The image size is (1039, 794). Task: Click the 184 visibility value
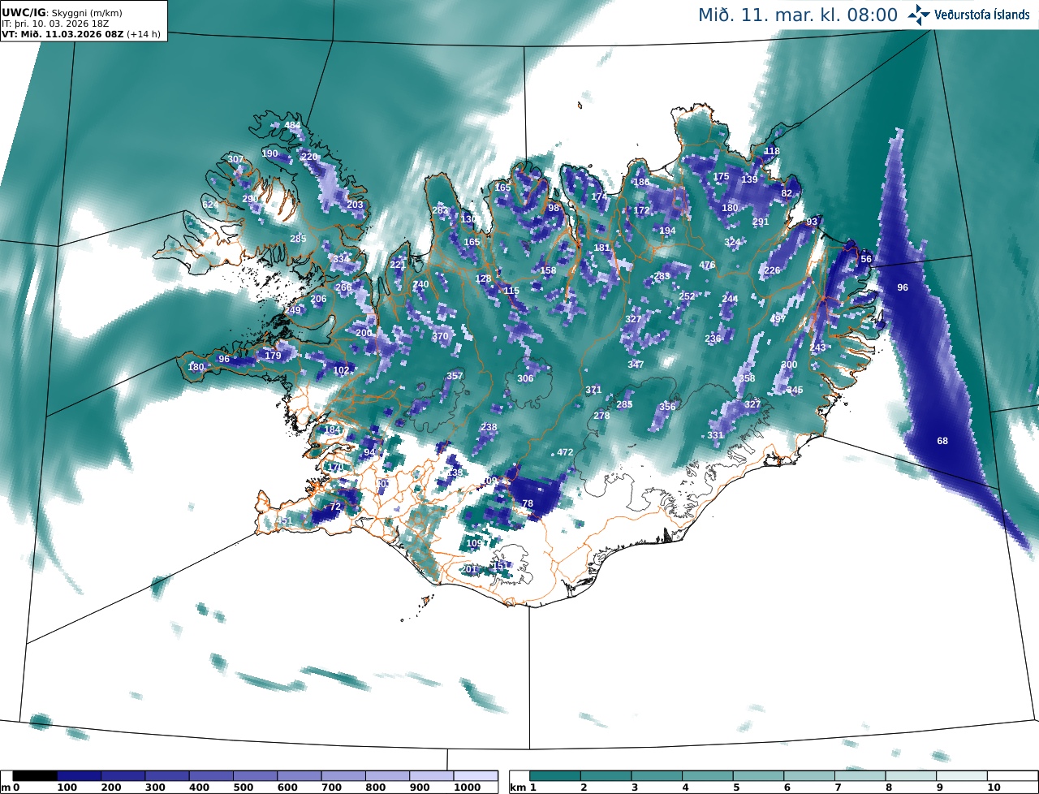coord(332,430)
